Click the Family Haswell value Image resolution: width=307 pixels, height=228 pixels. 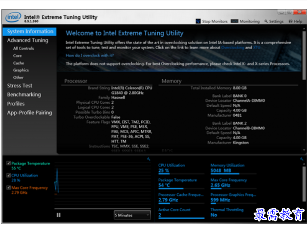click(x=118, y=97)
